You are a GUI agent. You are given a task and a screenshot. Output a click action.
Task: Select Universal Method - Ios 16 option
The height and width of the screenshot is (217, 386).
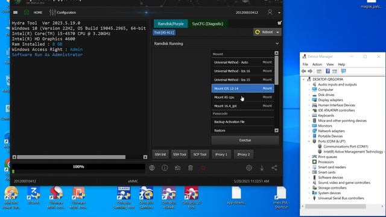(242, 71)
